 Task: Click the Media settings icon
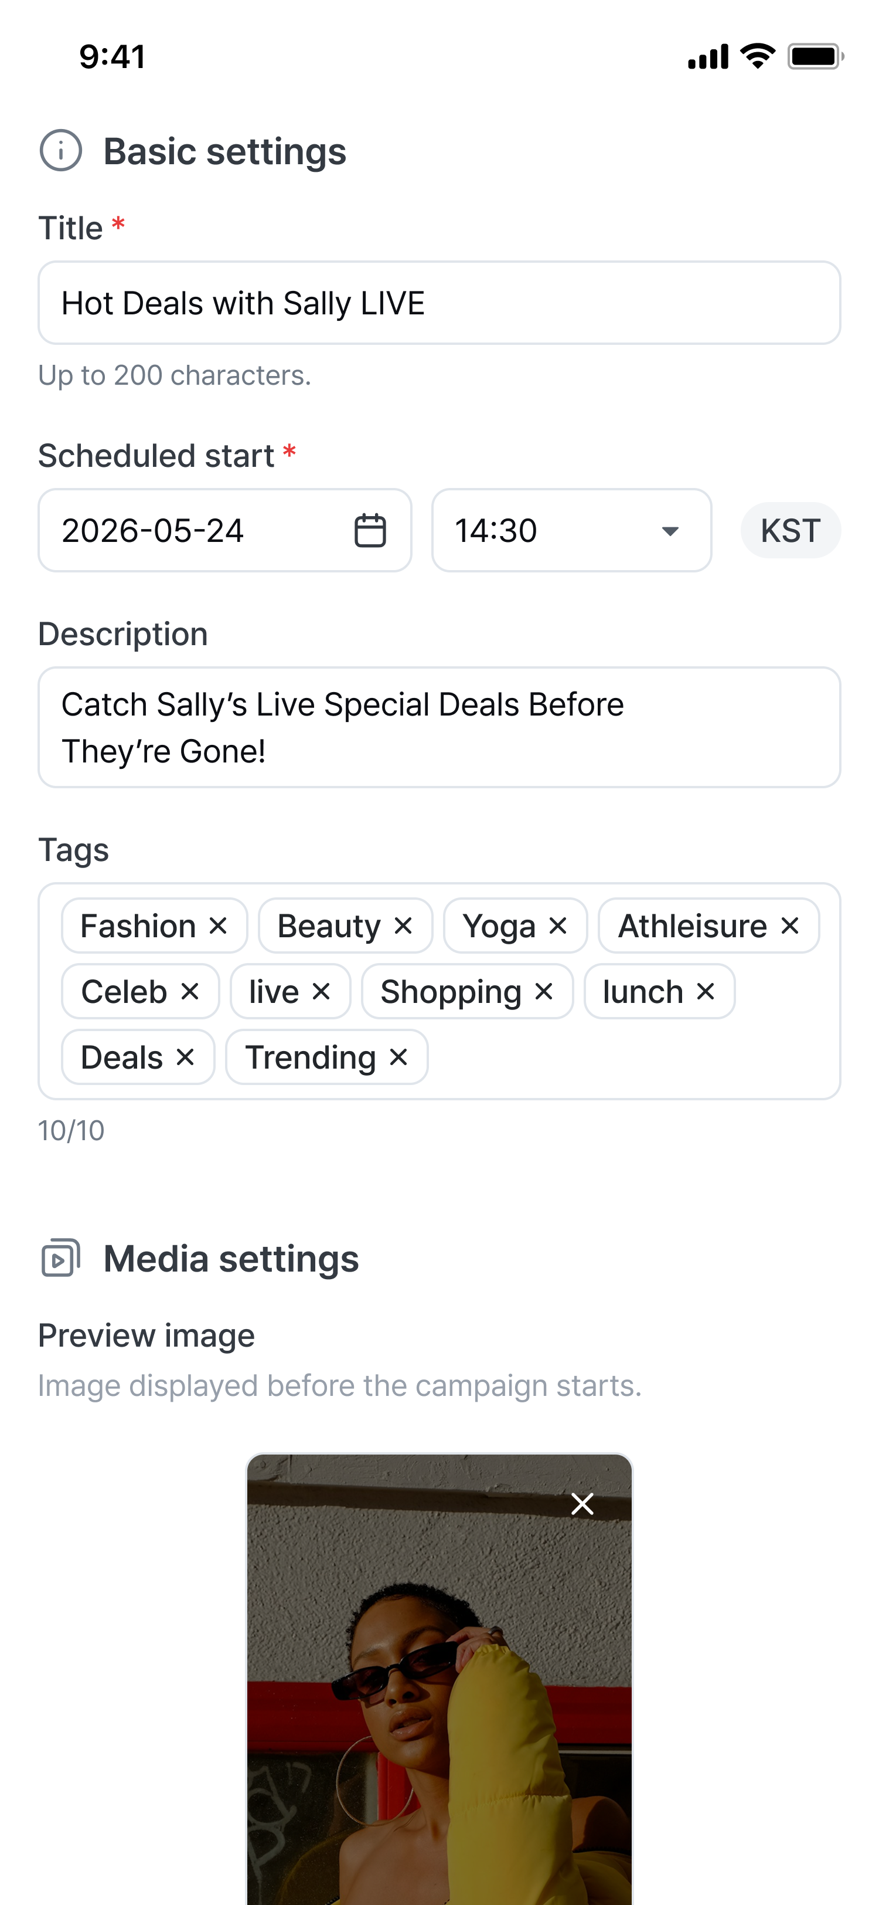tap(60, 1258)
